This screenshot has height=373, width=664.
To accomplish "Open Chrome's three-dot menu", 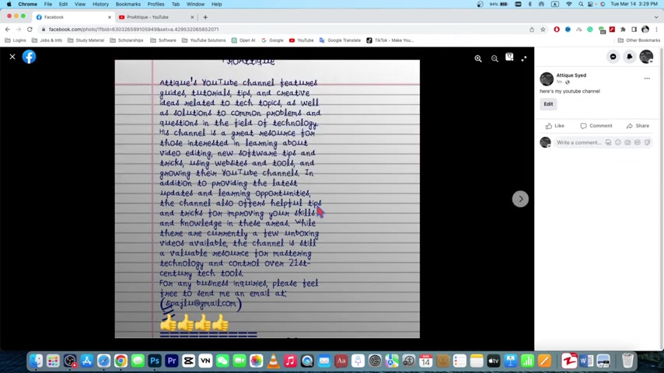I will click(656, 30).
